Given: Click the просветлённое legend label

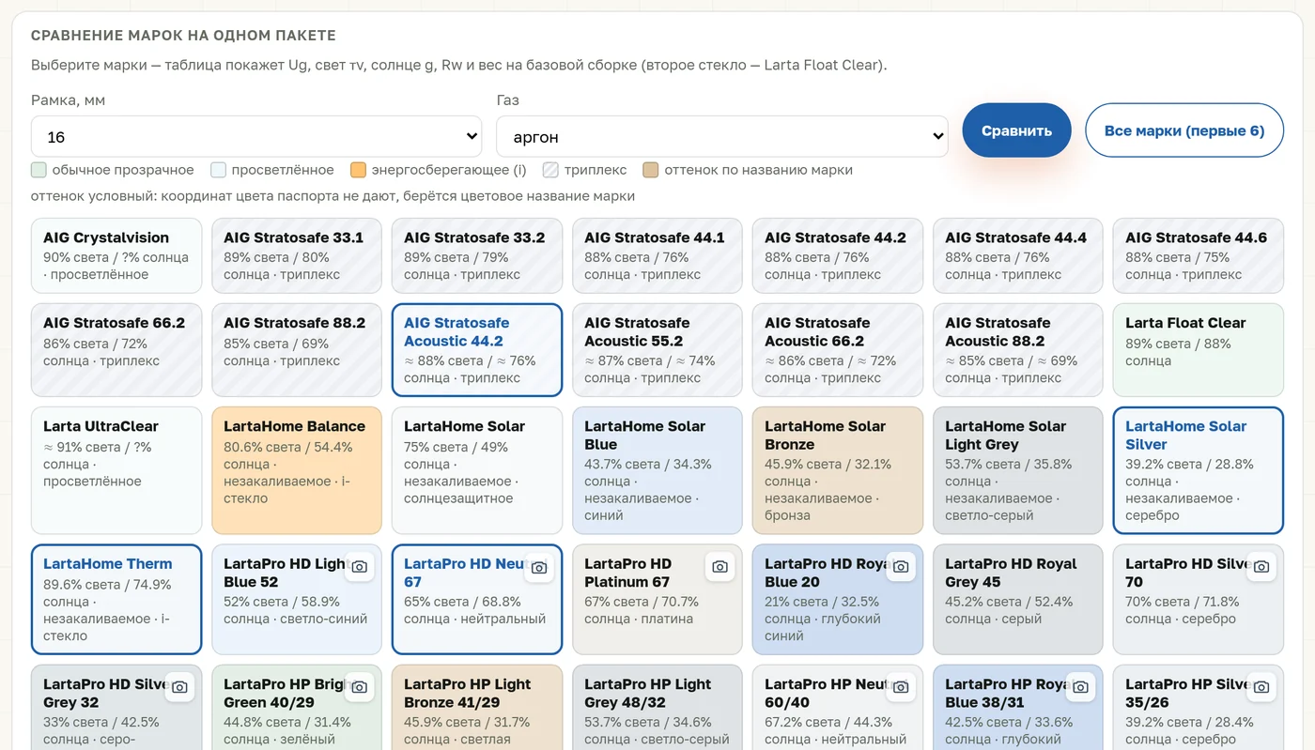Looking at the screenshot, I should [x=283, y=170].
